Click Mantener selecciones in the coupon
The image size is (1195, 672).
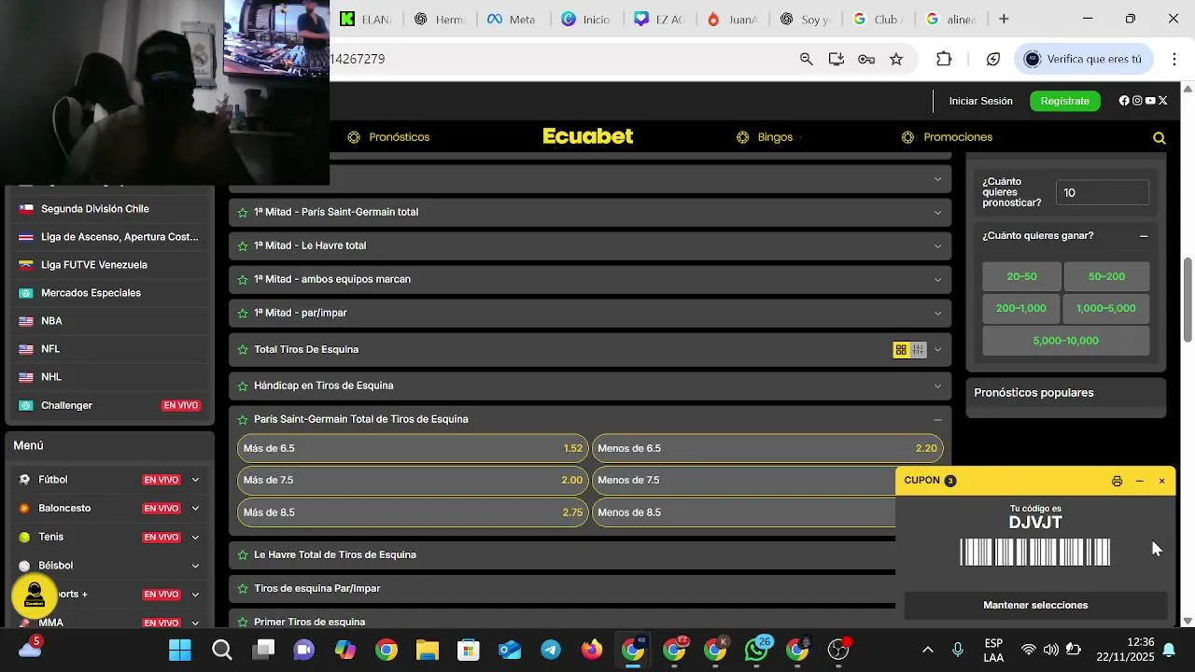coord(1035,606)
